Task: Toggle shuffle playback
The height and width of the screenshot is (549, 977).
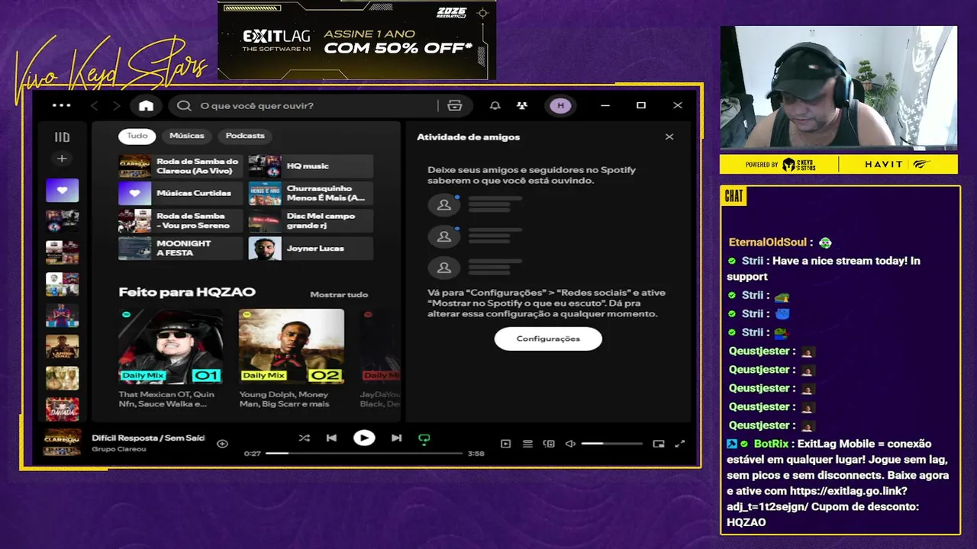Action: pyautogui.click(x=304, y=438)
